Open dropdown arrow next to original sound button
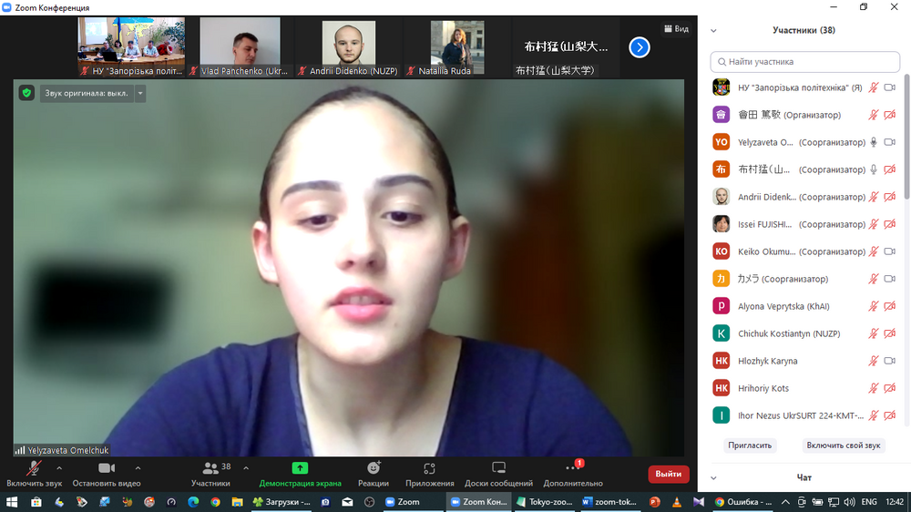911x512 pixels. 140,93
